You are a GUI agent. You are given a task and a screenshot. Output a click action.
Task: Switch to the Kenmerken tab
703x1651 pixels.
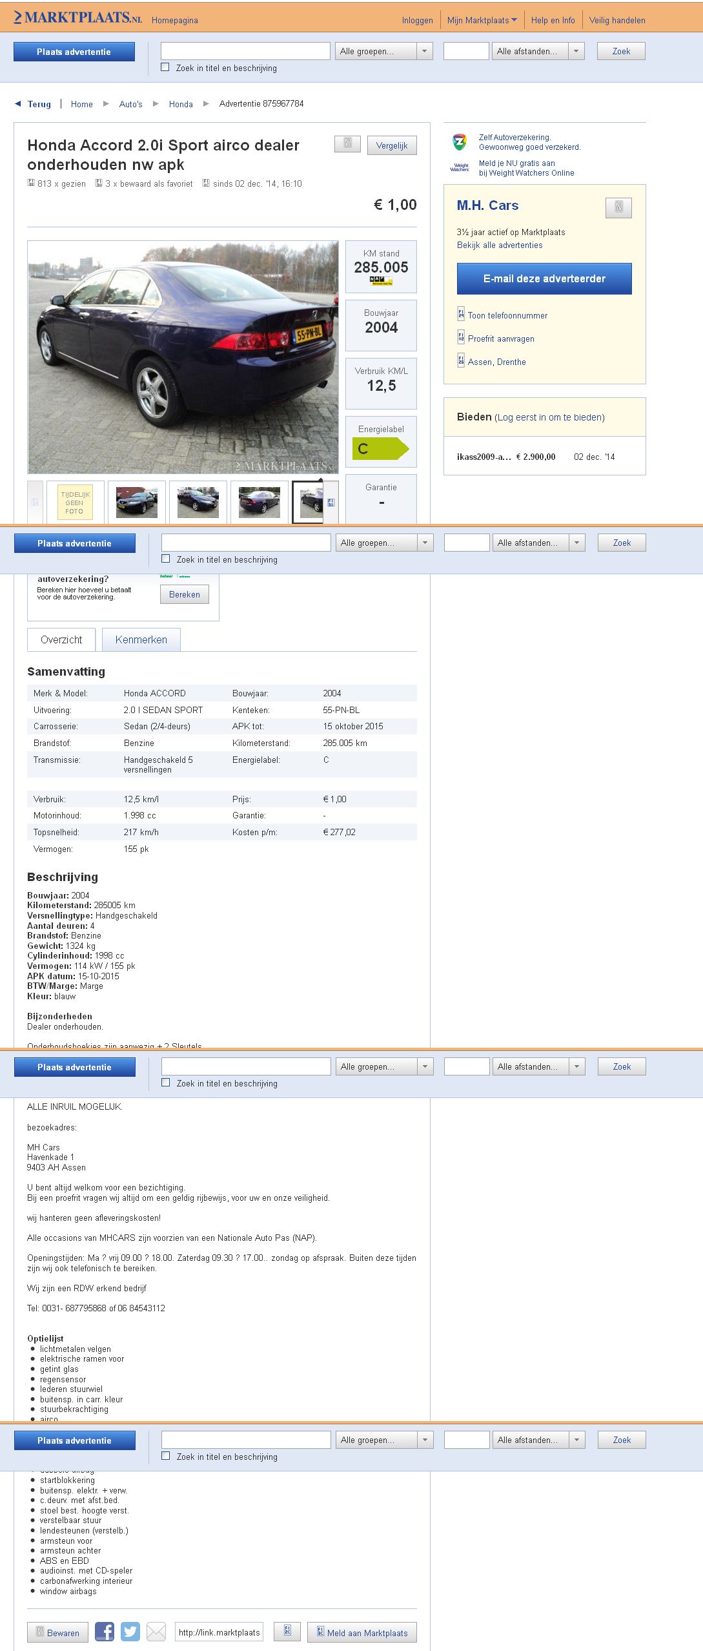[141, 639]
